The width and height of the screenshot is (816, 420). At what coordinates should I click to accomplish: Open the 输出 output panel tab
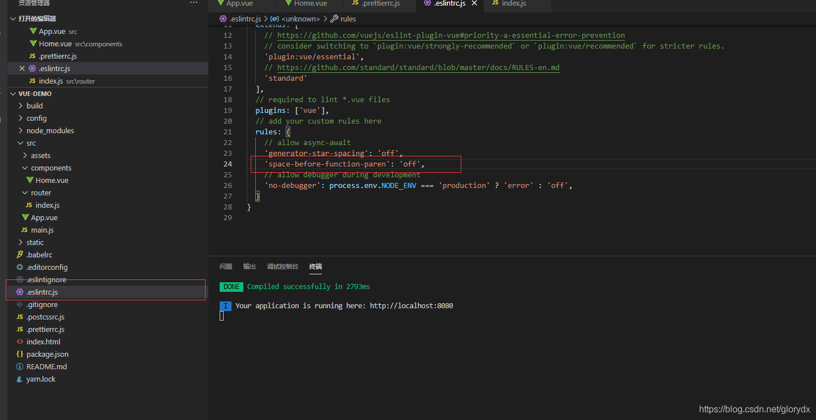(x=250, y=266)
